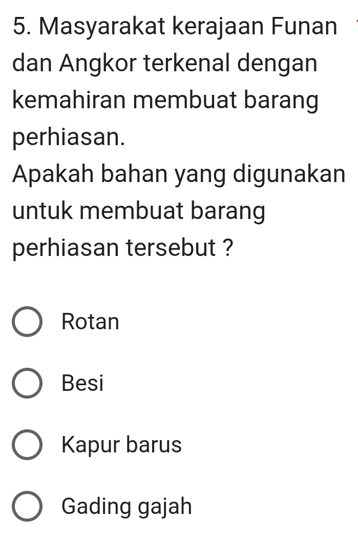Click the word 'perhiasan.' ending the first sentence
This screenshot has height=535, width=358.
[68, 138]
